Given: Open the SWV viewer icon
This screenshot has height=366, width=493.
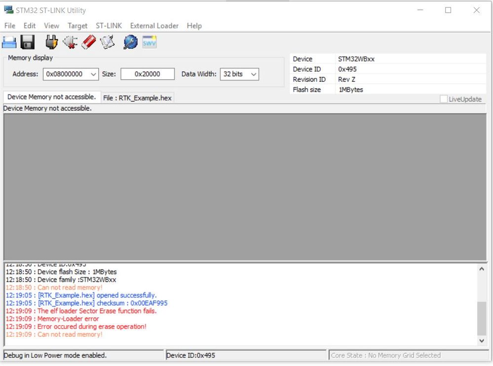Looking at the screenshot, I should [149, 42].
